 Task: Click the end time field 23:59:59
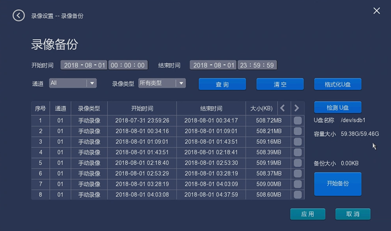[257, 65]
